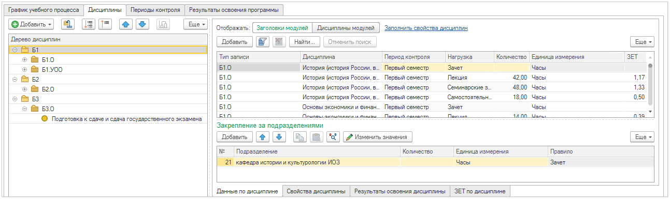Collapse the Б1 tree node
This screenshot has width=670, height=199.
point(15,50)
